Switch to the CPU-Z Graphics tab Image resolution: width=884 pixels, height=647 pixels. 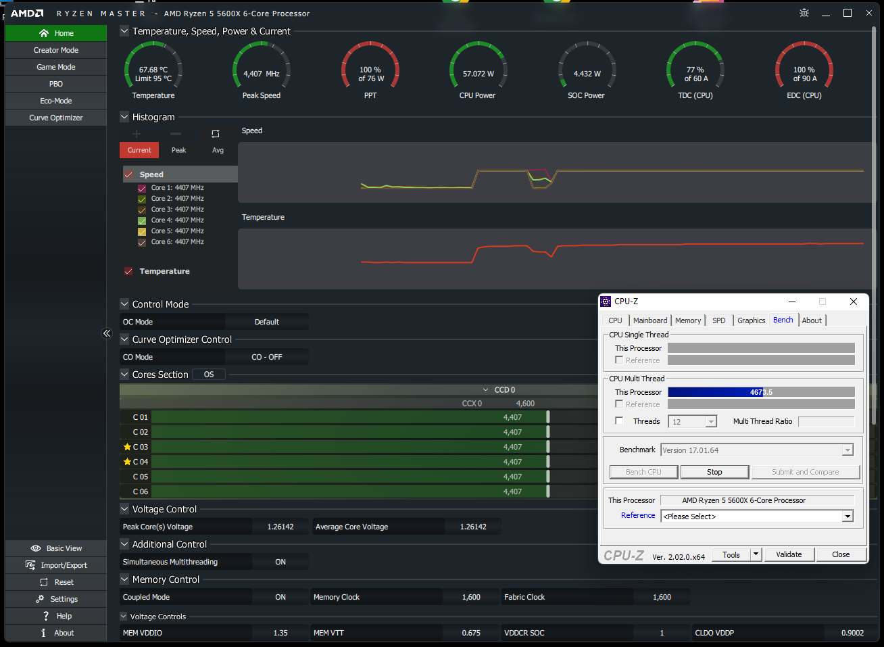click(x=752, y=320)
